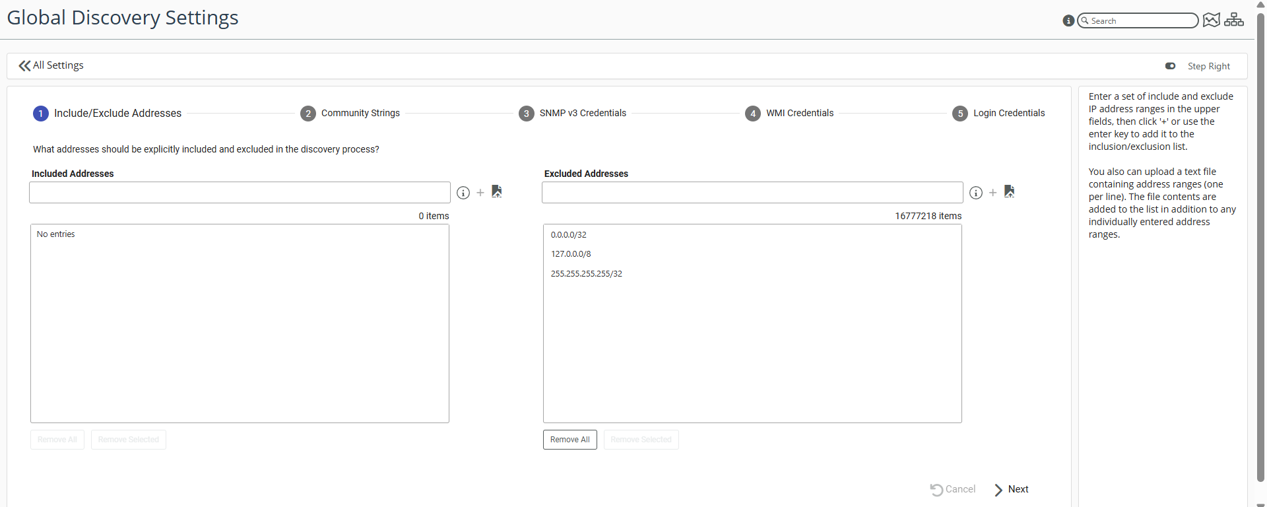This screenshot has width=1267, height=507.
Task: Click plus icon to add excluded address
Action: click(x=993, y=193)
